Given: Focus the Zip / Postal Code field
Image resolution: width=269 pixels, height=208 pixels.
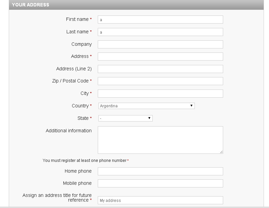Looking at the screenshot, I should pyautogui.click(x=160, y=81).
